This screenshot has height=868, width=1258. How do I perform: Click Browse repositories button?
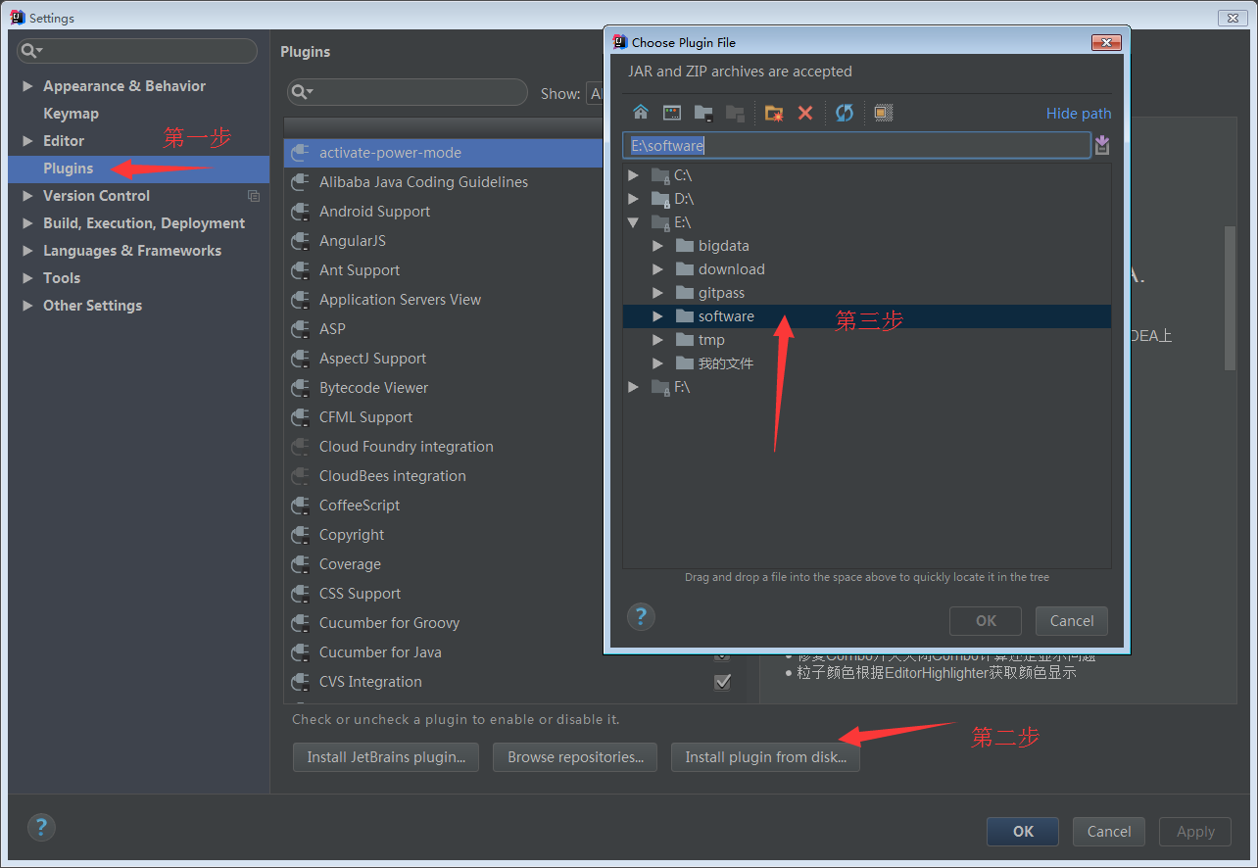pos(575,757)
